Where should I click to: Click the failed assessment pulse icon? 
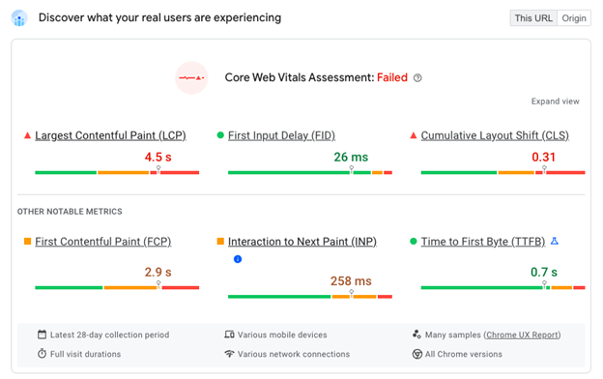191,78
